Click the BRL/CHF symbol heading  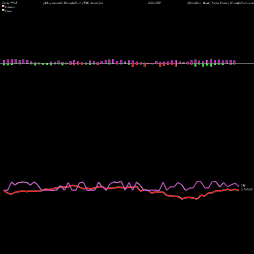click(x=154, y=3)
